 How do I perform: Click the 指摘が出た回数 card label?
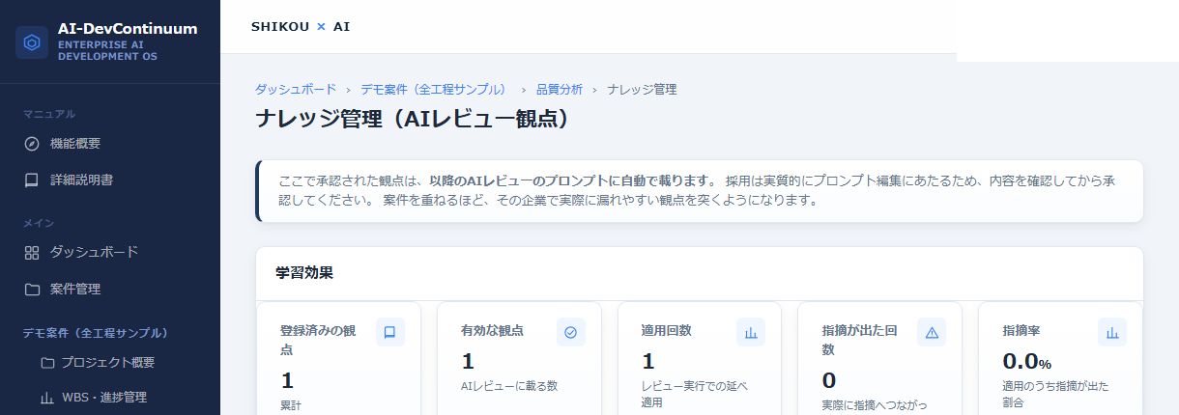860,340
